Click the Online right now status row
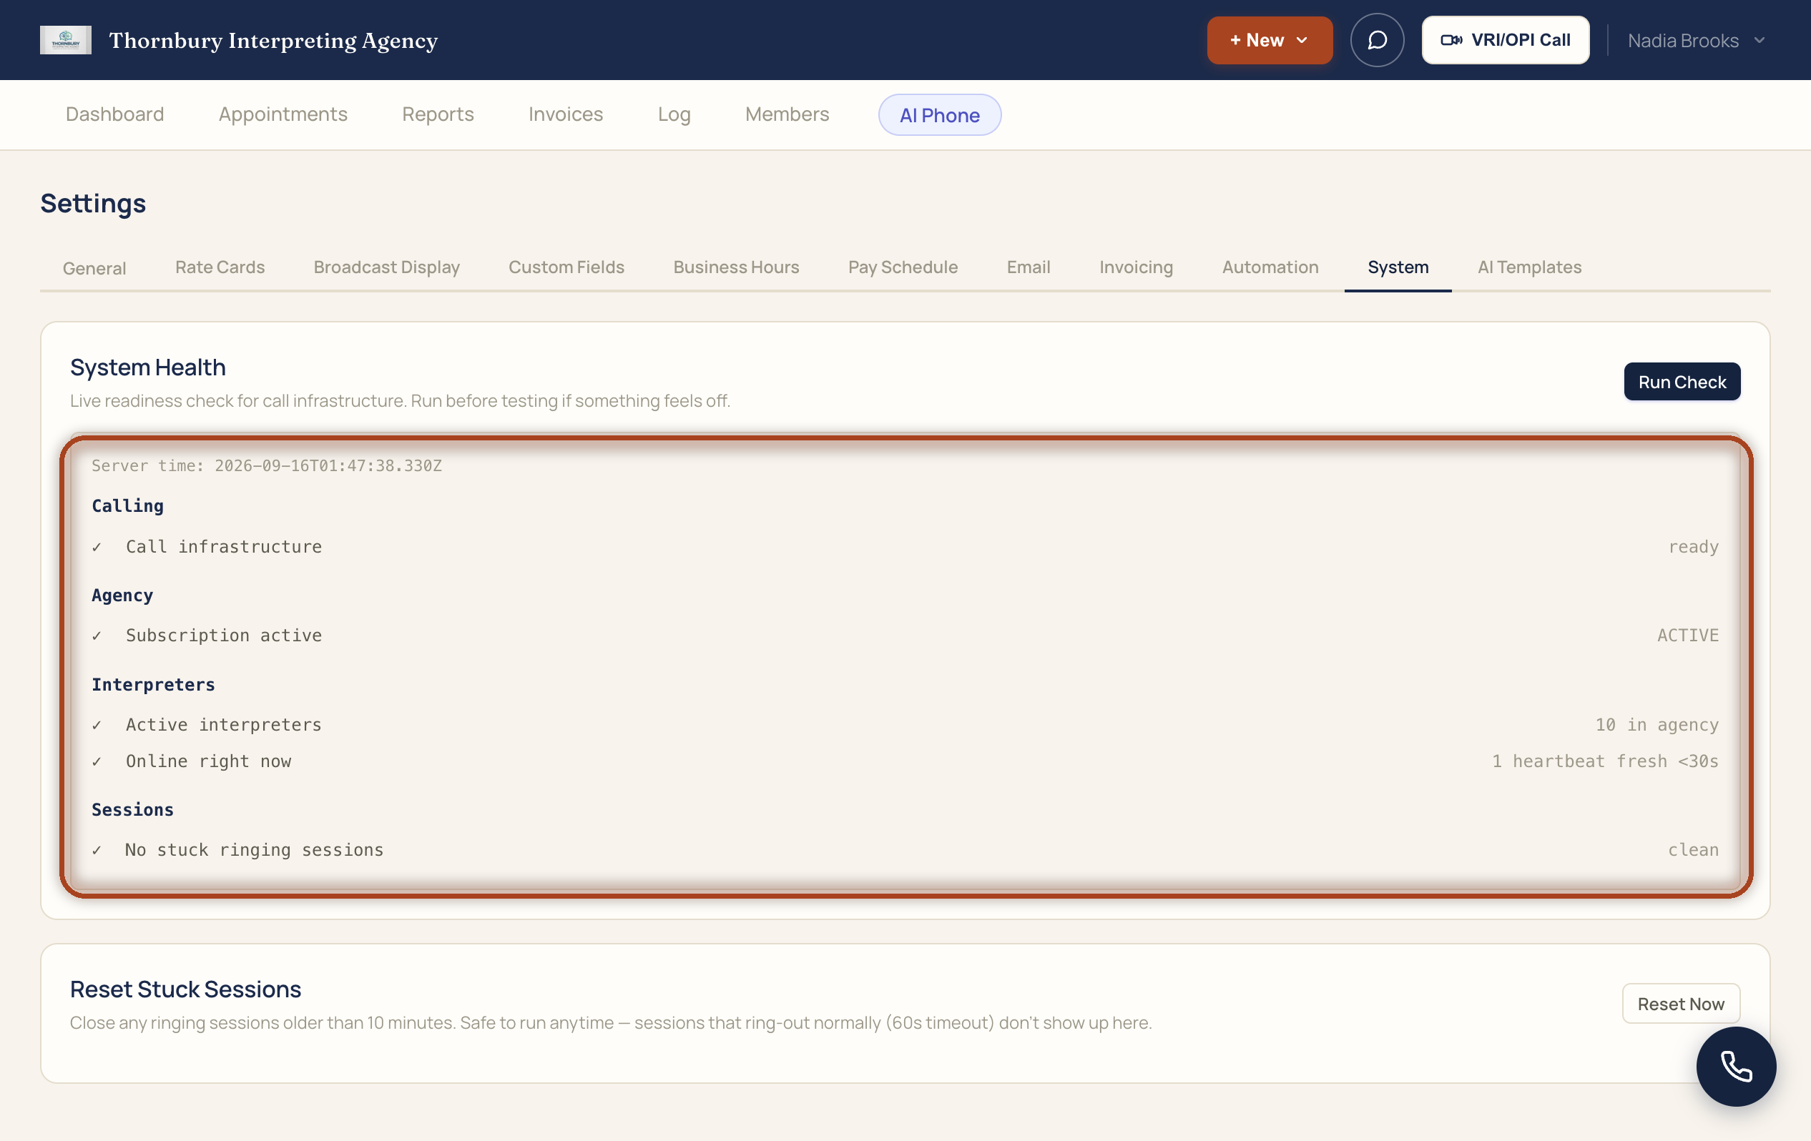This screenshot has width=1811, height=1141. pyautogui.click(x=905, y=761)
